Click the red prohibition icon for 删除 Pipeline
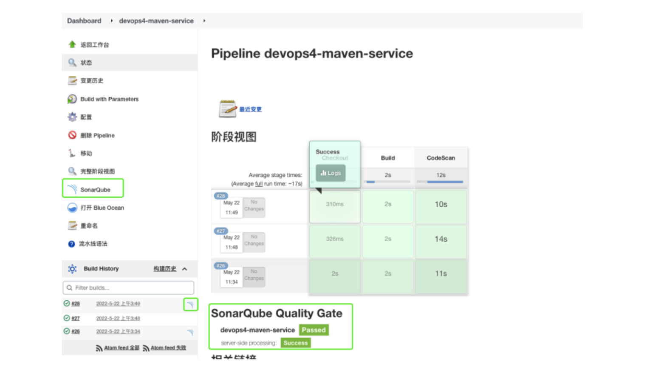 pos(72,135)
